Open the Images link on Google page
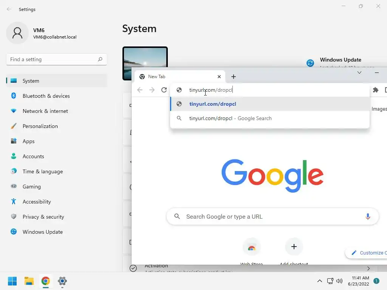This screenshot has height=290, width=387. click(379, 109)
